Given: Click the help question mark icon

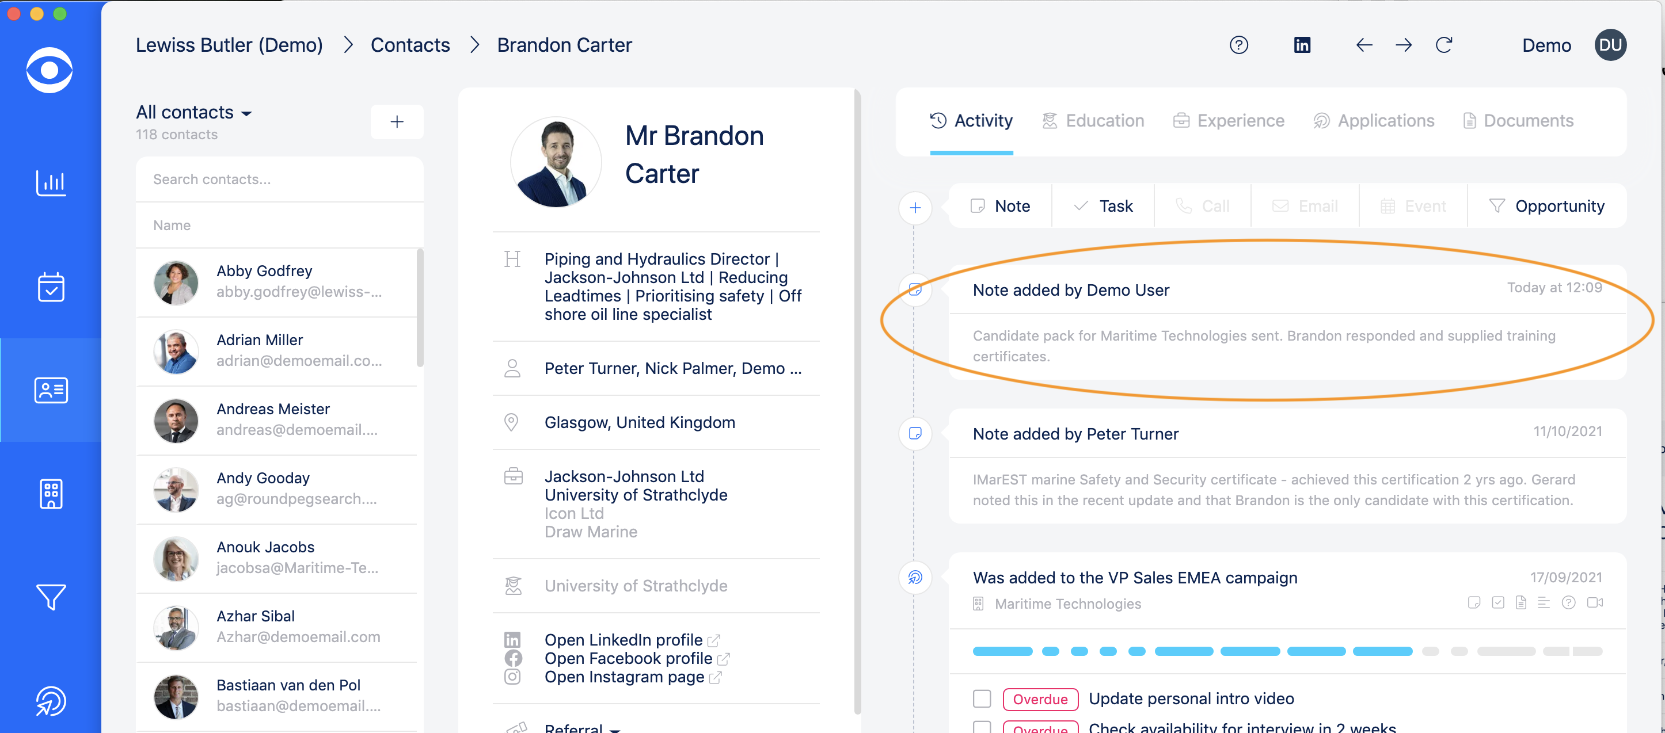Looking at the screenshot, I should click(1238, 45).
